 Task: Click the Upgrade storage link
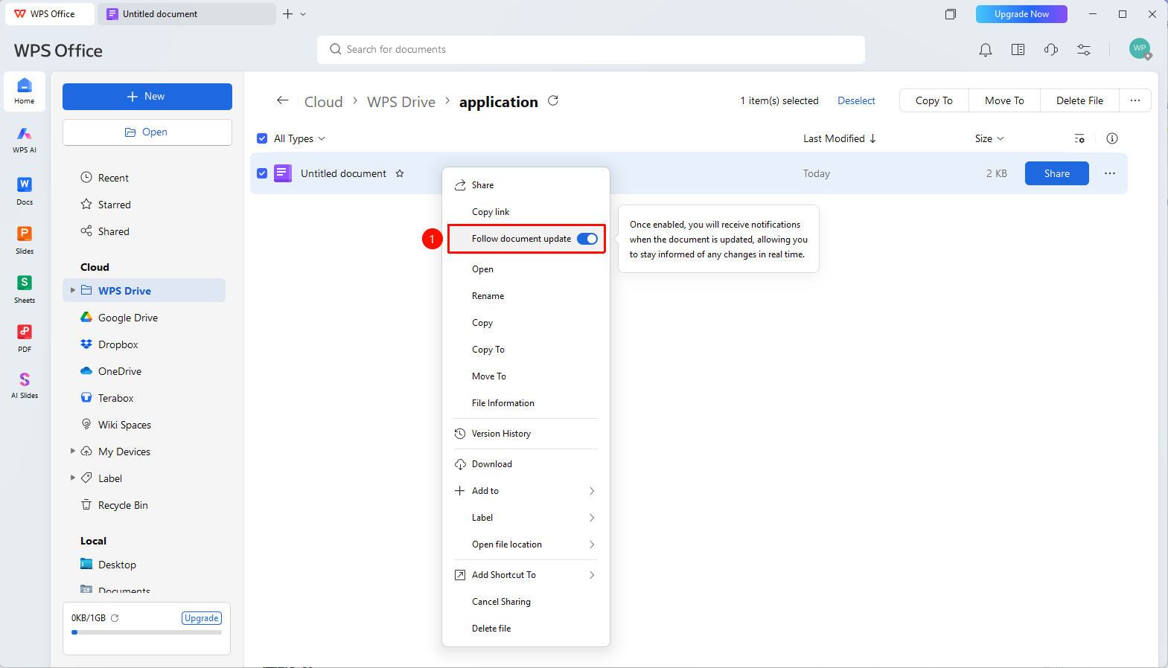(202, 618)
